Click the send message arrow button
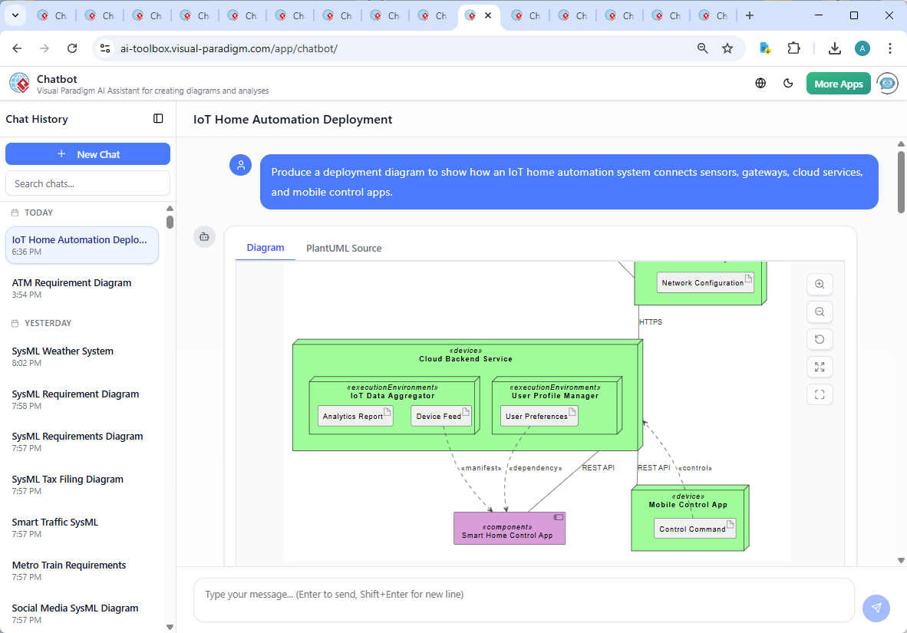This screenshot has height=633, width=907. click(876, 608)
